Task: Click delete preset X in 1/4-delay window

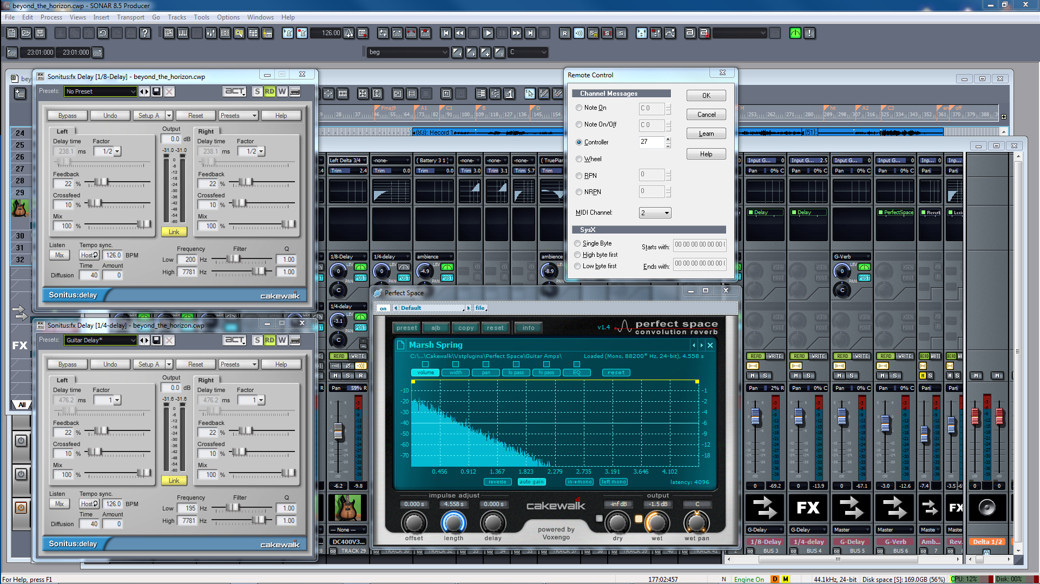Action: coord(169,340)
